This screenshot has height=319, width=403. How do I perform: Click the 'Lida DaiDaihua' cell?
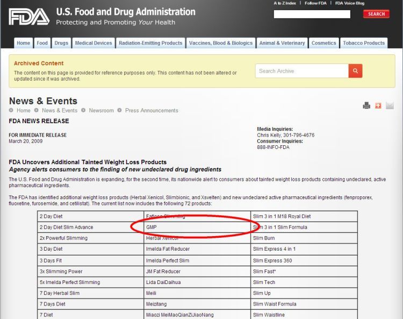(x=197, y=282)
